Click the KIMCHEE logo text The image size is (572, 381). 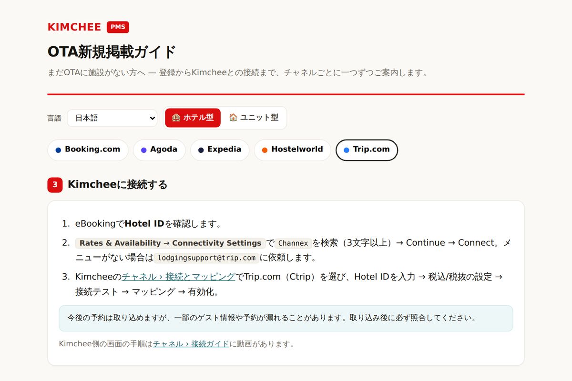tap(74, 27)
